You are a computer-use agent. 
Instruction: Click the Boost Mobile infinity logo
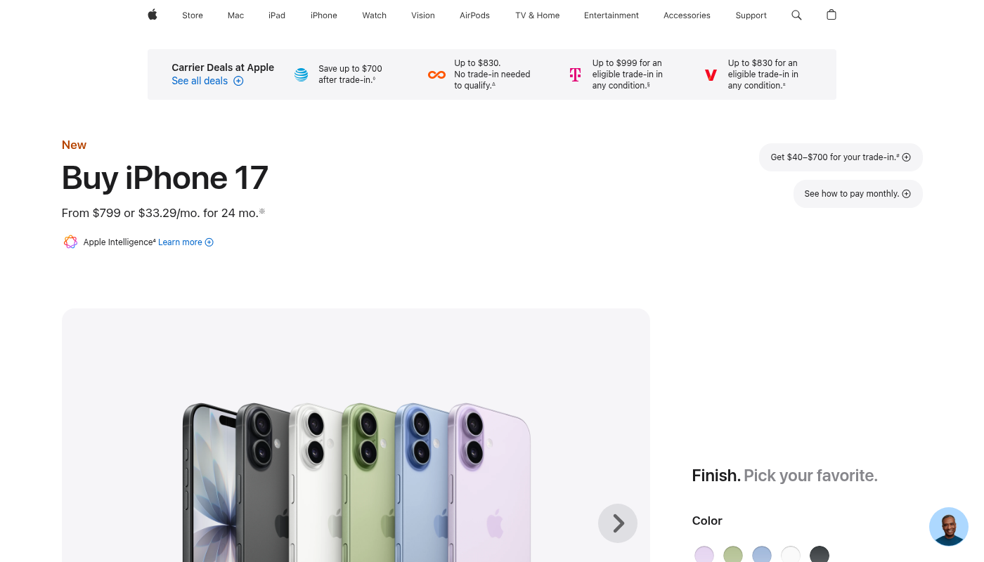[x=436, y=74]
